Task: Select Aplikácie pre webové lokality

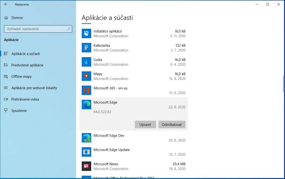Action: coord(34,88)
